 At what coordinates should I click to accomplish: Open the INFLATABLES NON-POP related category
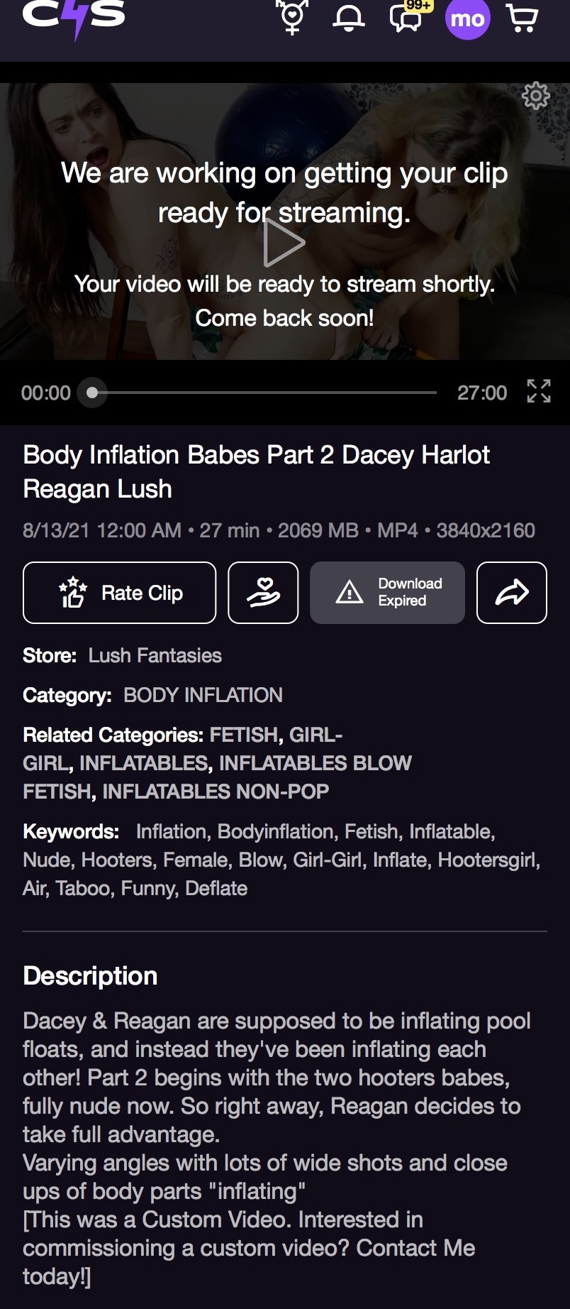point(216,792)
